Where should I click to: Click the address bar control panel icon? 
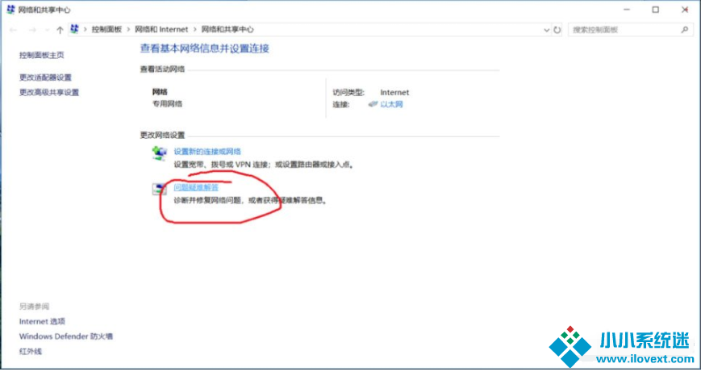[75, 30]
